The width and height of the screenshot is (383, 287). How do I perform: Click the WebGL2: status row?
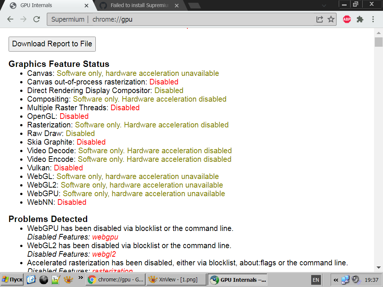(x=125, y=185)
